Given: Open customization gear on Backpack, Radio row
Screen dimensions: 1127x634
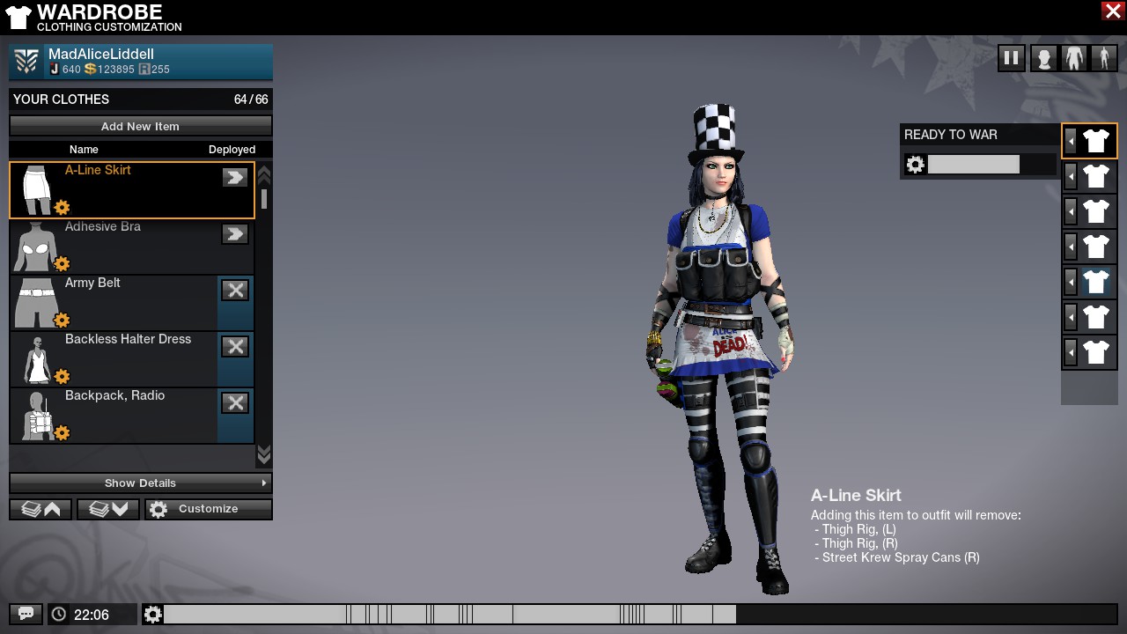Looking at the screenshot, I should (x=62, y=433).
